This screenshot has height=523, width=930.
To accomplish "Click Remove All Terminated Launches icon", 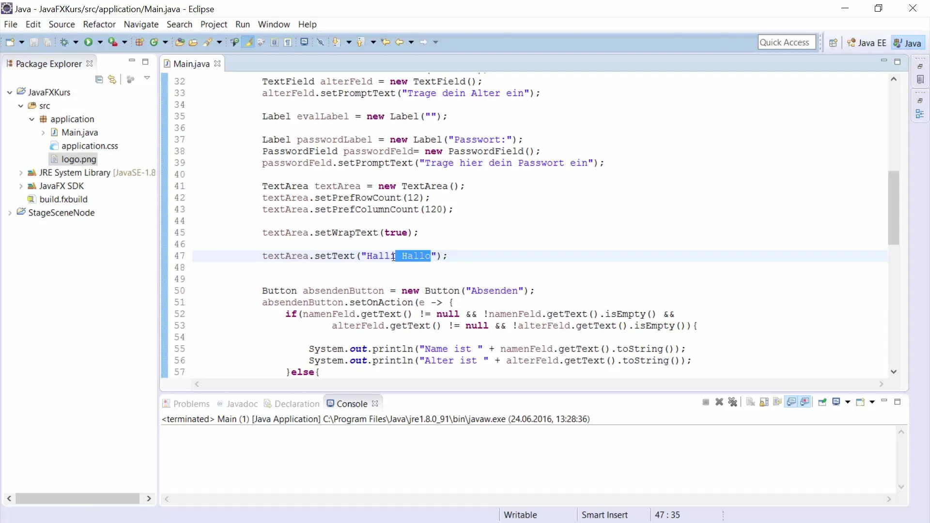I will point(733,402).
